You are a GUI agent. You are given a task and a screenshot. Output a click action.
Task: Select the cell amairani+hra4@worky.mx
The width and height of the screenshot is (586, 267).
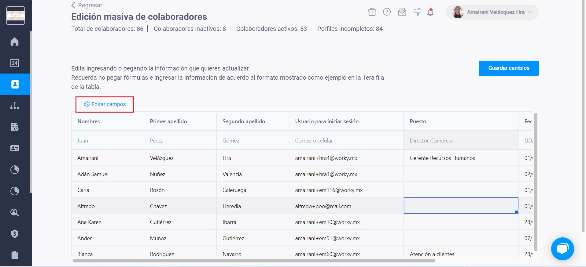pos(346,158)
